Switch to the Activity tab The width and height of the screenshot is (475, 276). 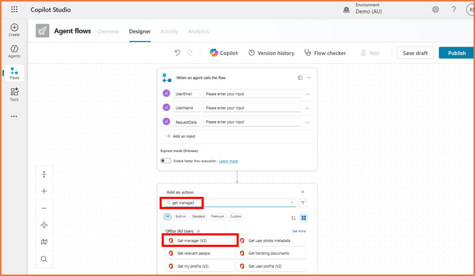(x=169, y=31)
